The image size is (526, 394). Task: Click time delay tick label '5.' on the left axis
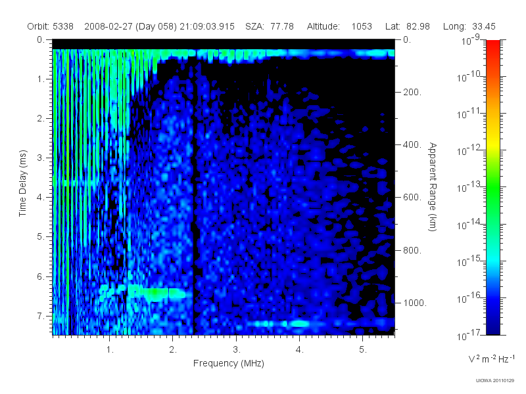pos(41,237)
